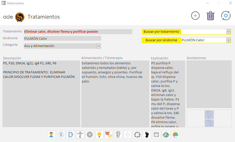This screenshot has width=235, height=142.
Task: Click the lotus flower icon
Action: (x=166, y=135)
